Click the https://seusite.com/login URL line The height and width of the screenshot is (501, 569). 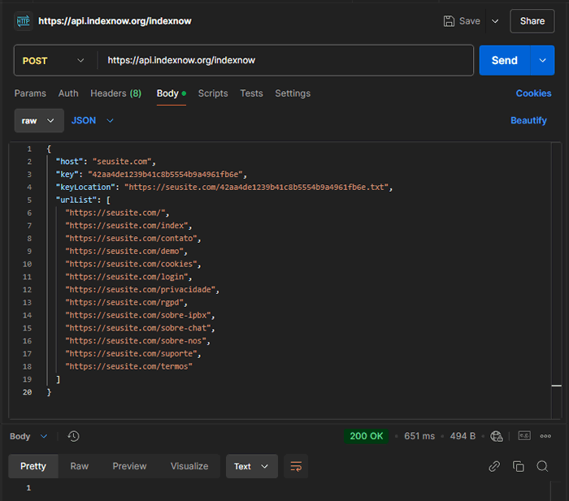(127, 277)
